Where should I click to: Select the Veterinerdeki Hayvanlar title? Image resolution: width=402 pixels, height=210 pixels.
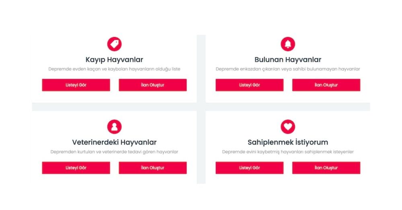(x=114, y=143)
